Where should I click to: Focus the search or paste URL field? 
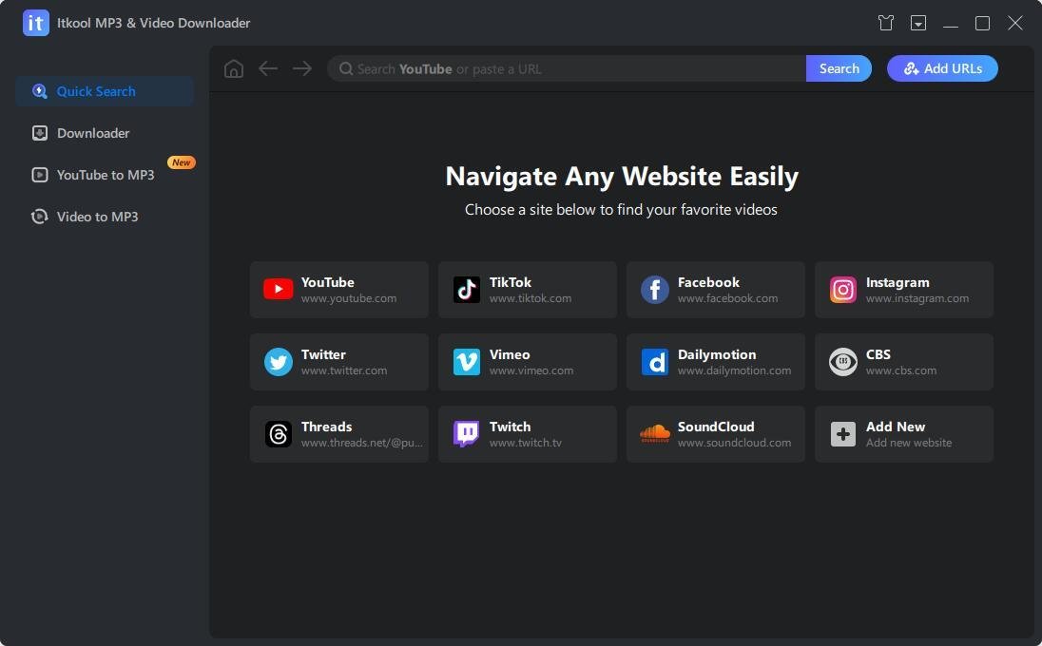(570, 68)
